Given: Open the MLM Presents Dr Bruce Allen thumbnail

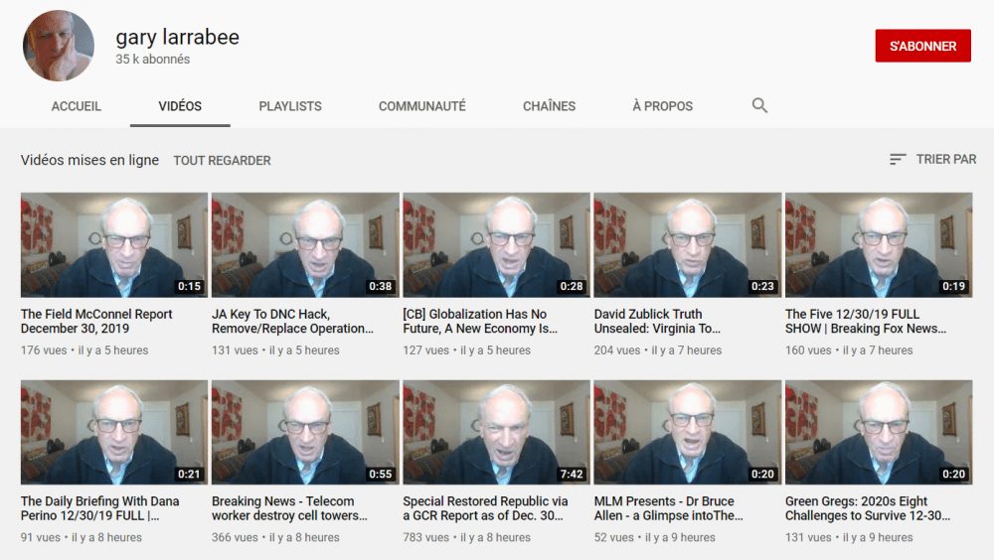Looking at the screenshot, I should 688,433.
